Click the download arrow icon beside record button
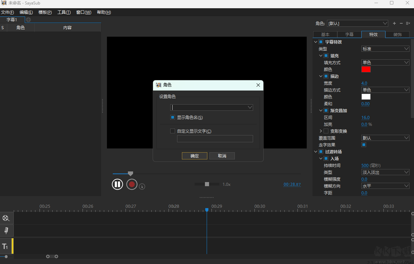The image size is (414, 264). click(142, 186)
